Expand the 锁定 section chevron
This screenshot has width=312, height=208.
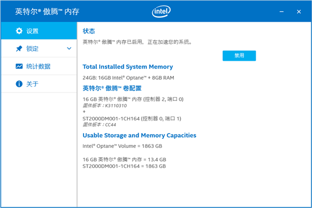(x=69, y=49)
